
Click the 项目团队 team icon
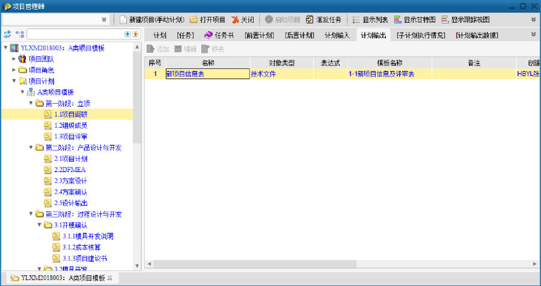click(22, 59)
